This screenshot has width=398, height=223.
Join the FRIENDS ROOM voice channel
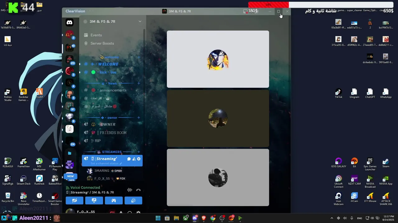pyautogui.click(x=112, y=133)
